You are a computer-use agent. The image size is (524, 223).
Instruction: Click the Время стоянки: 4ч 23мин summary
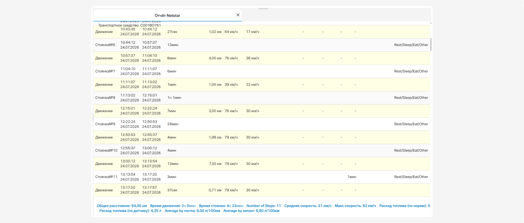221,206
